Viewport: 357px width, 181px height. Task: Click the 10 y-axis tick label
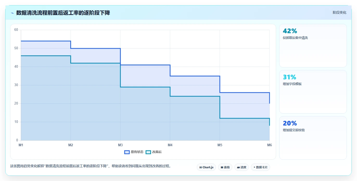point(16,122)
